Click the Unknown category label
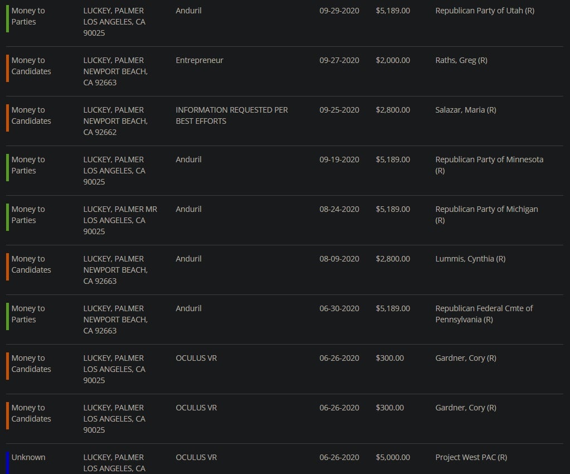Screen dimensions: 570x474 coord(28,457)
